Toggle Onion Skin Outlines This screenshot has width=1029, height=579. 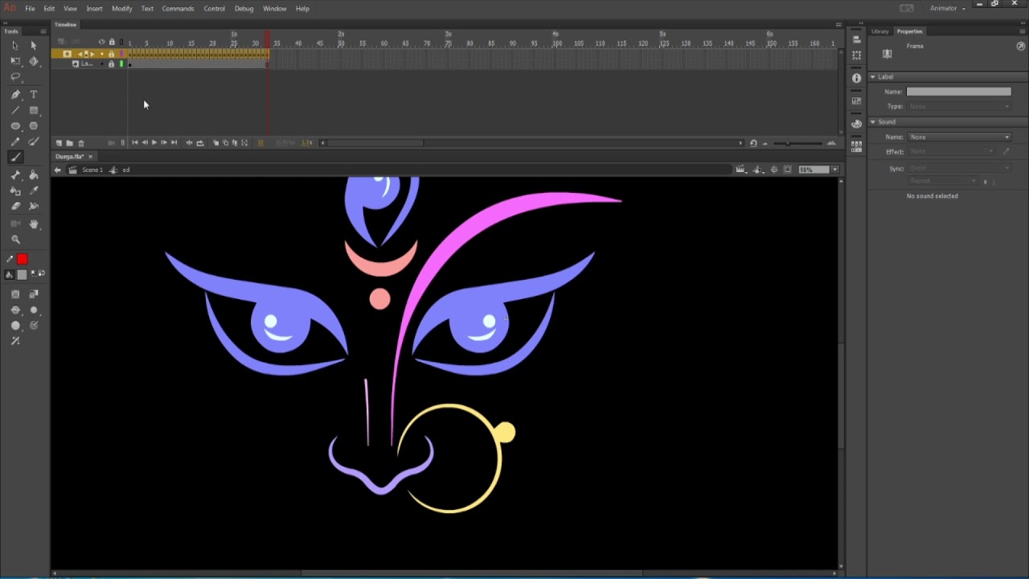(225, 143)
